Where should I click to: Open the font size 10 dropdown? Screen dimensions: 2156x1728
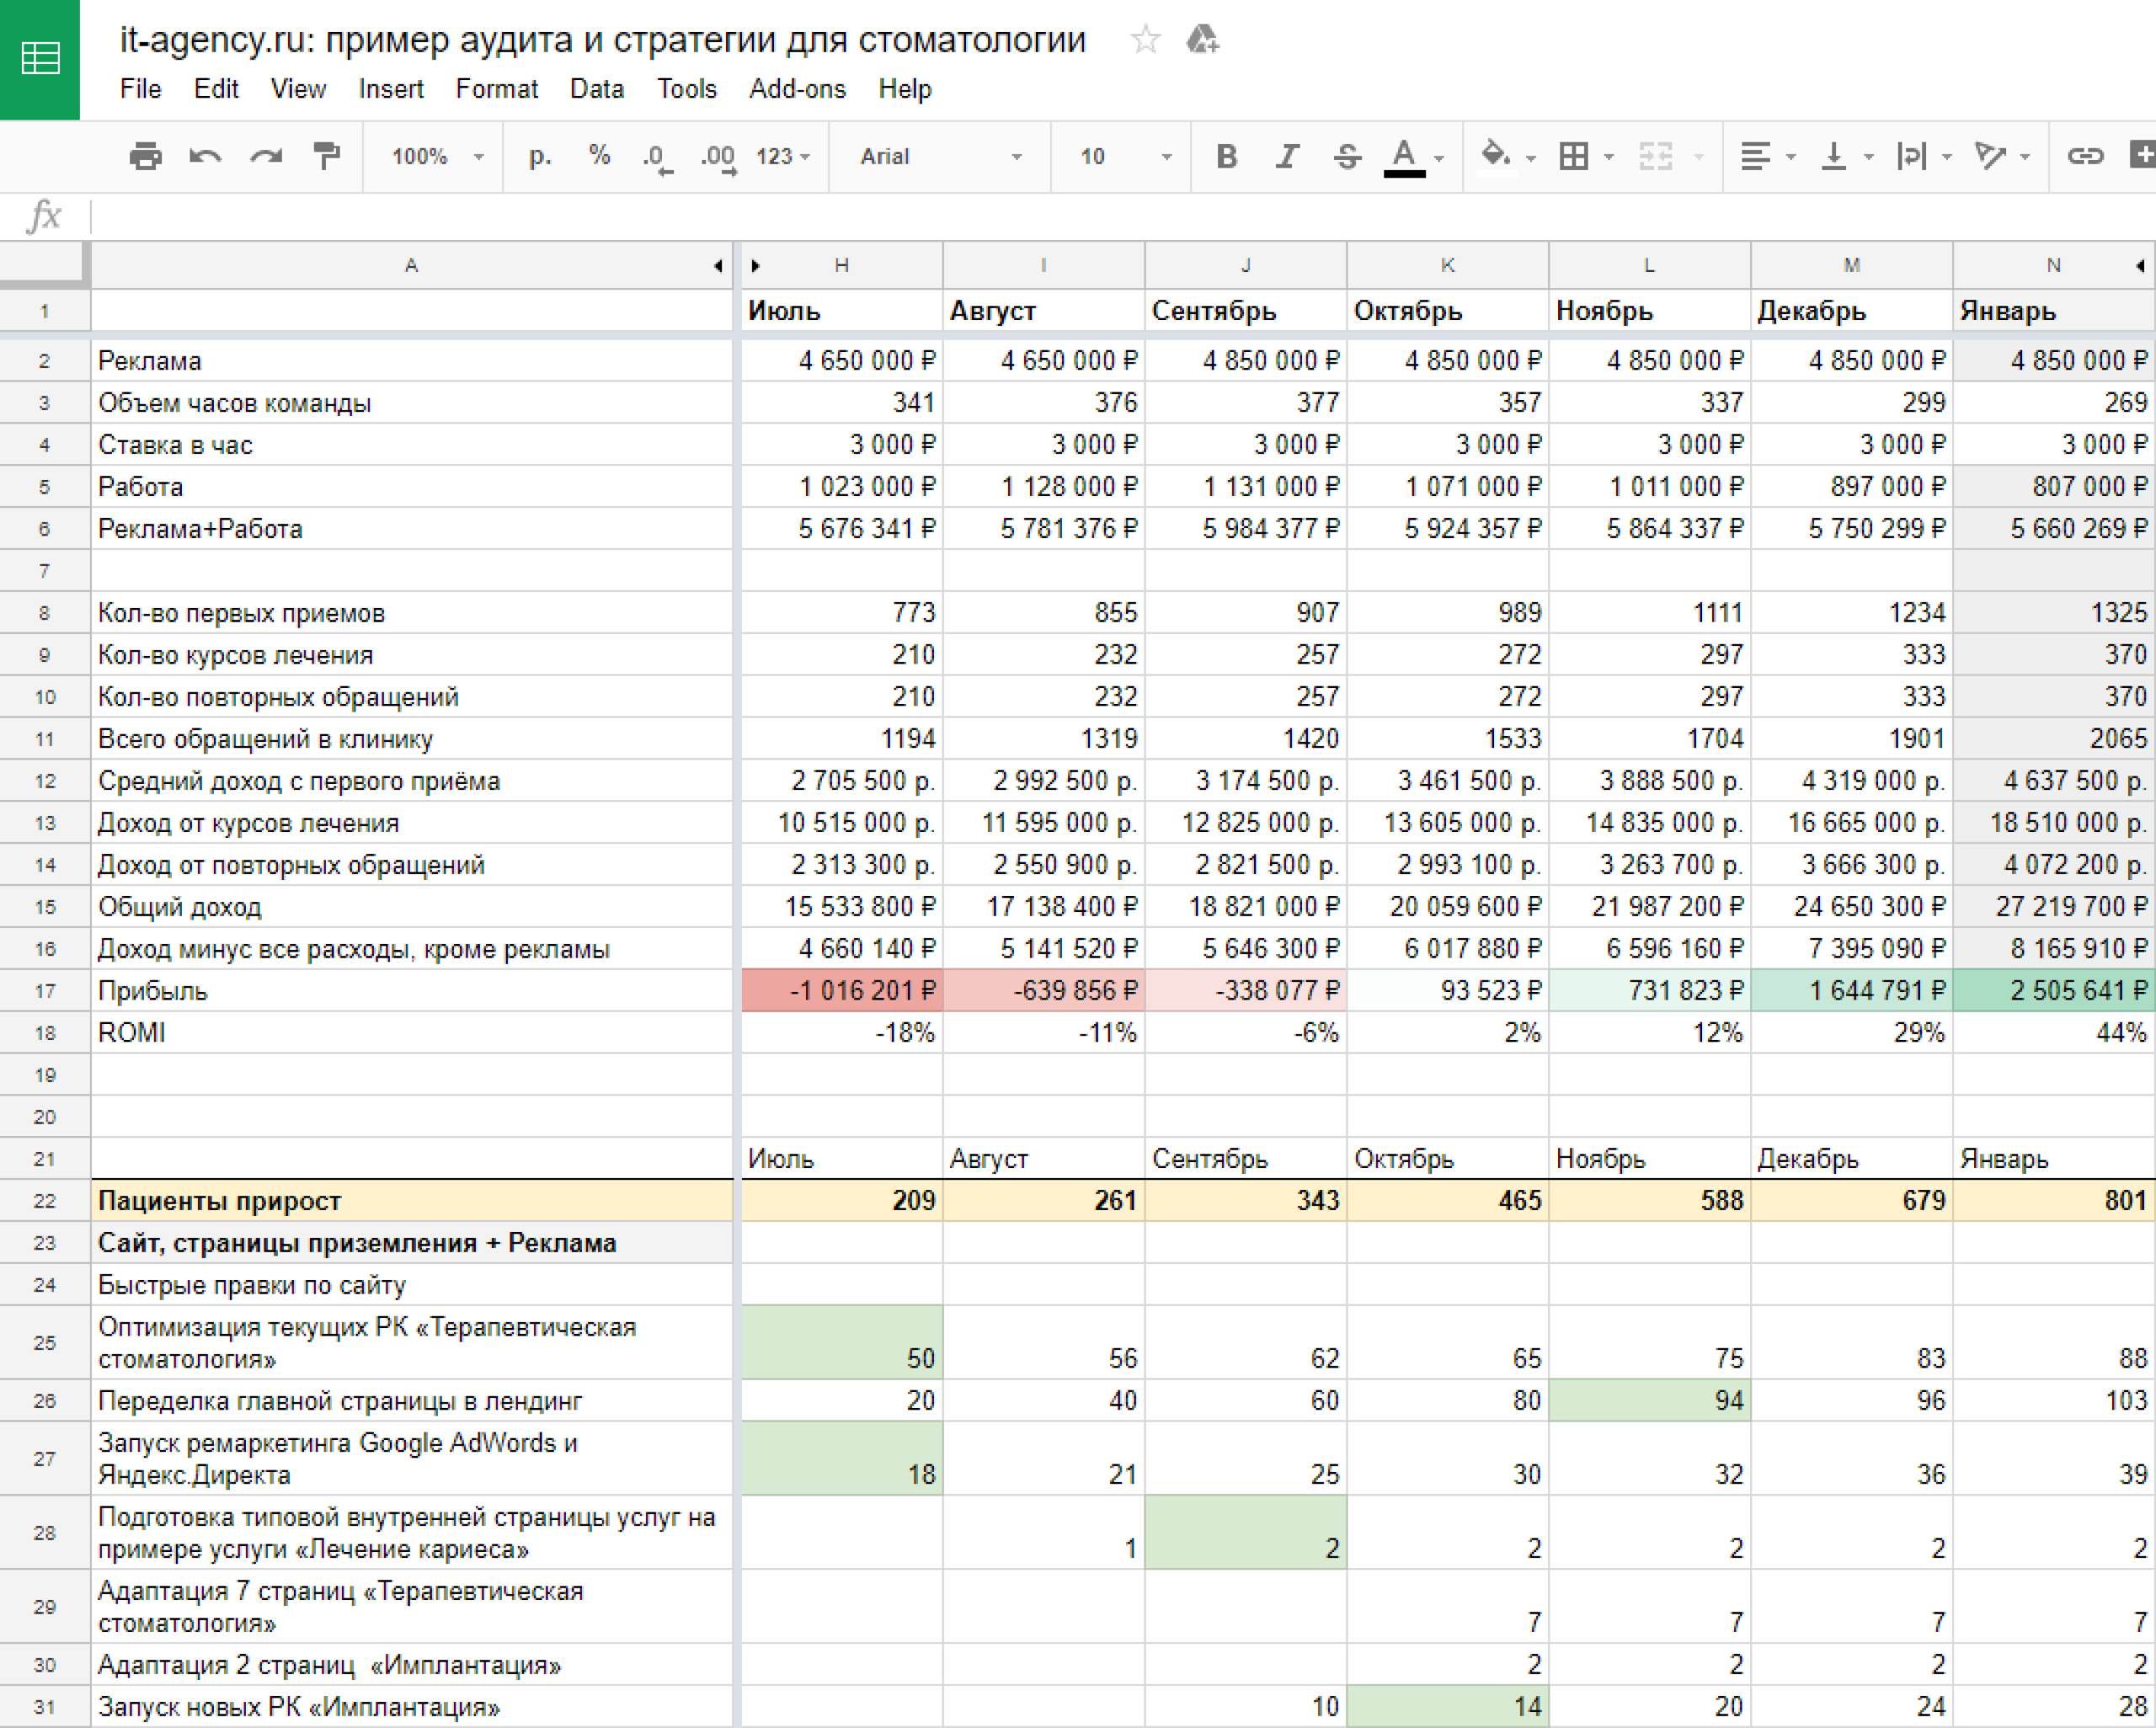coord(1124,156)
